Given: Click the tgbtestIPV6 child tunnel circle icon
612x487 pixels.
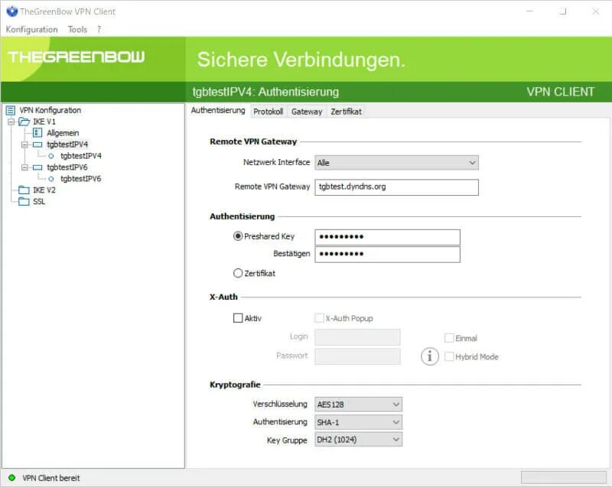Looking at the screenshot, I should 51,179.
